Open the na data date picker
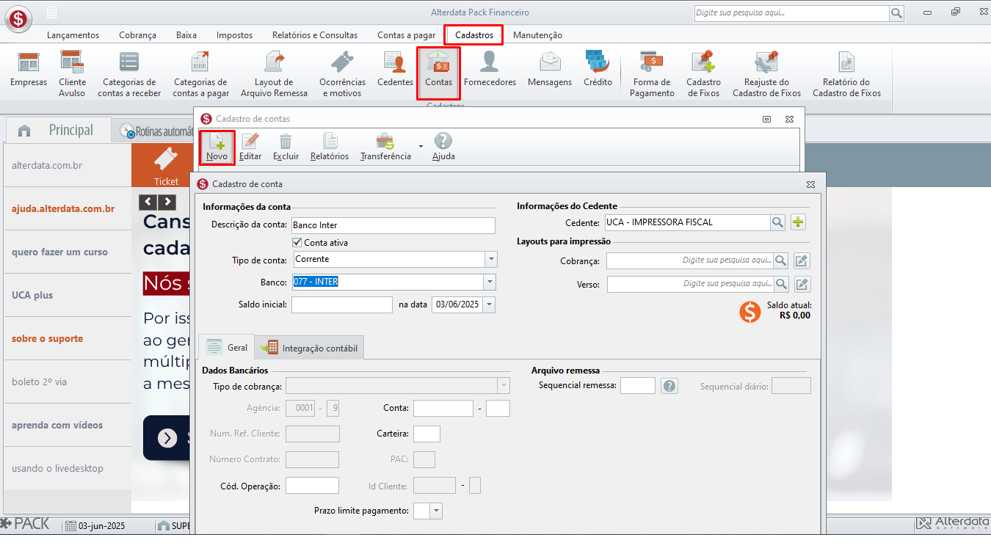991x551 pixels. point(489,304)
